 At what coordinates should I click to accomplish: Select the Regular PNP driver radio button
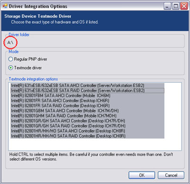pyautogui.click(x=10, y=59)
